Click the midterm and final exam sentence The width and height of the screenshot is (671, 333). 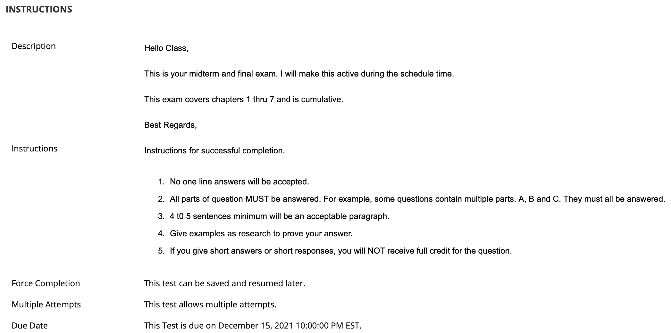coord(299,74)
